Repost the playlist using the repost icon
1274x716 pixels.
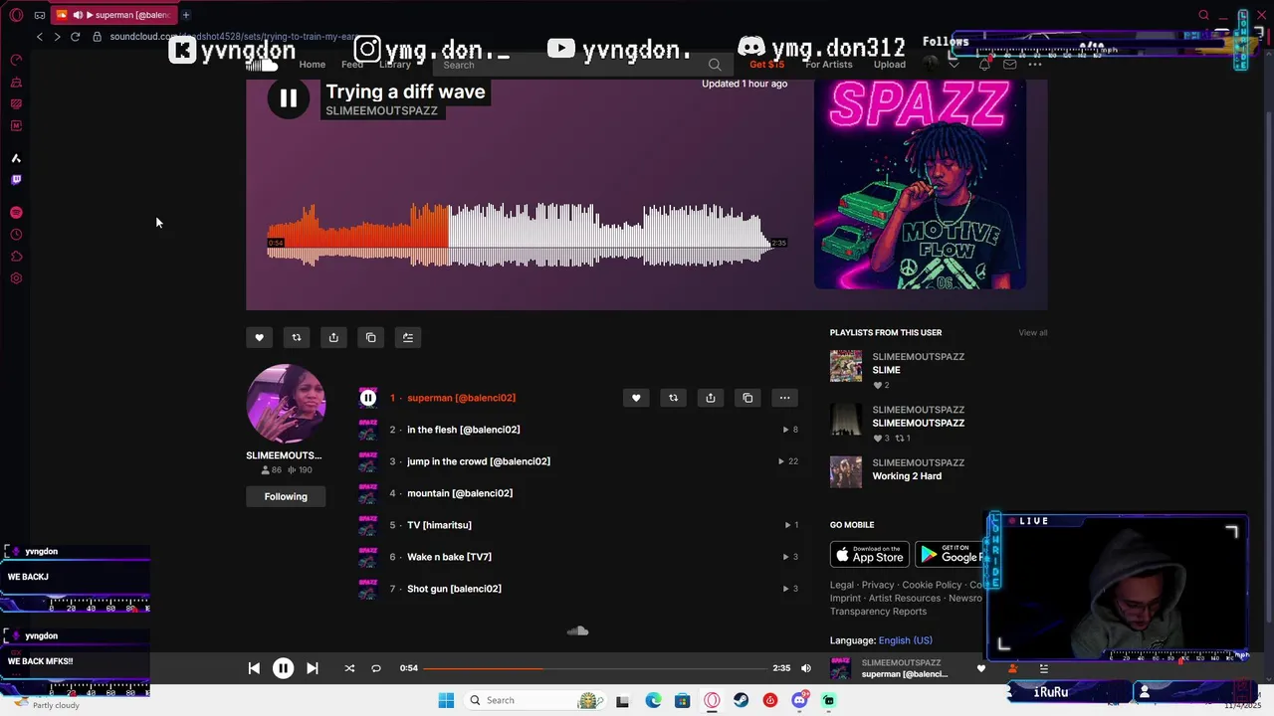(x=296, y=337)
